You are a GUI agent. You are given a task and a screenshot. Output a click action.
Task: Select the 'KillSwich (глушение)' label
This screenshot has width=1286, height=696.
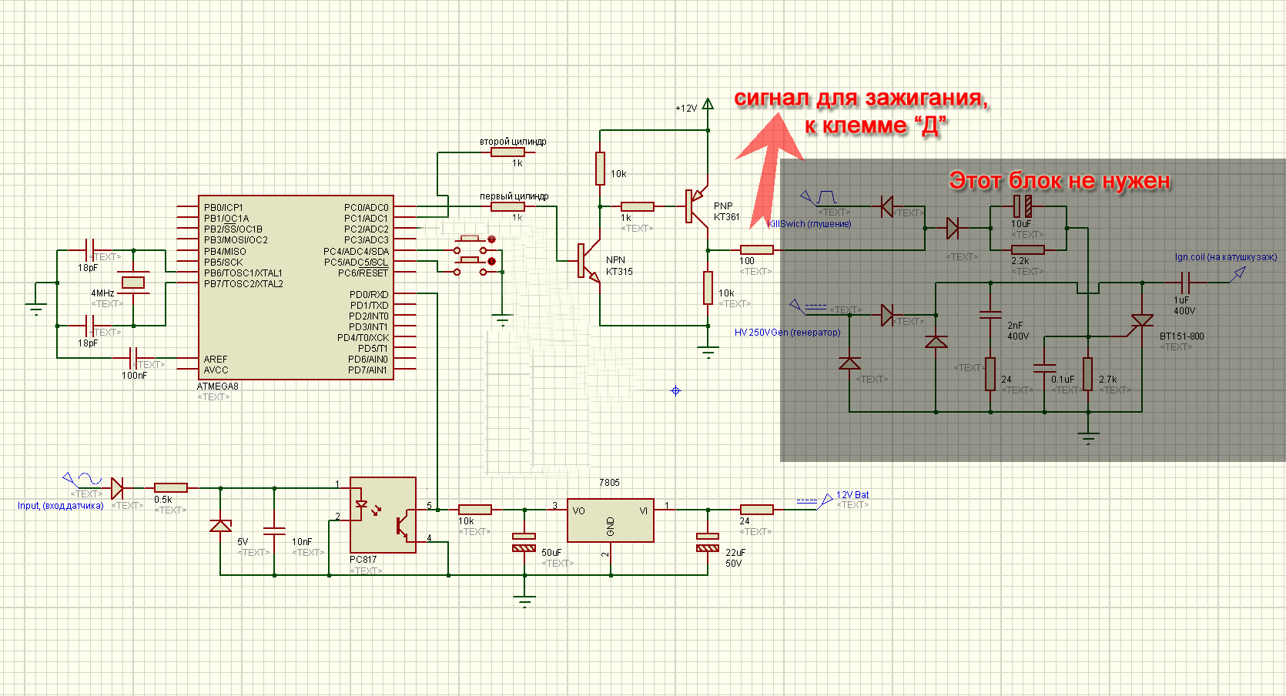(x=809, y=224)
